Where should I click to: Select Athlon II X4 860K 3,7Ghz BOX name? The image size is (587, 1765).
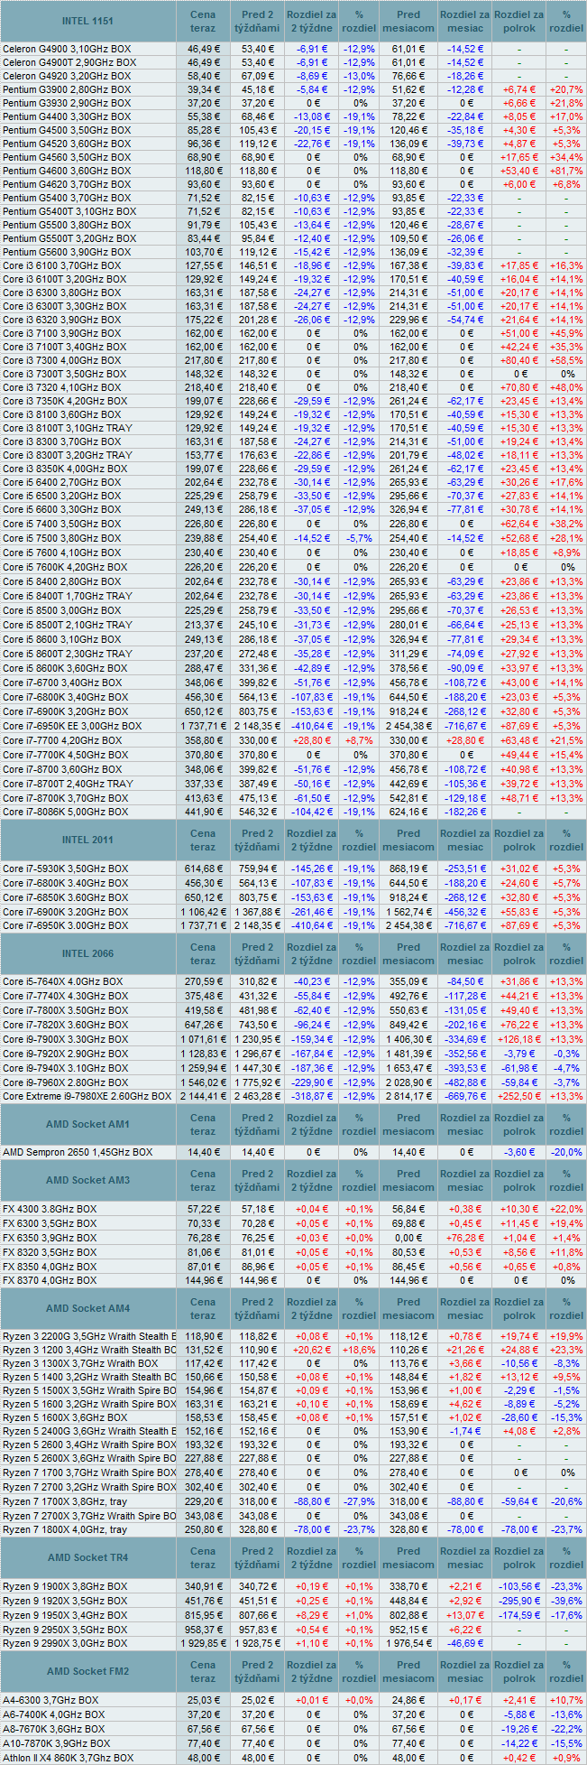coord(68,1758)
